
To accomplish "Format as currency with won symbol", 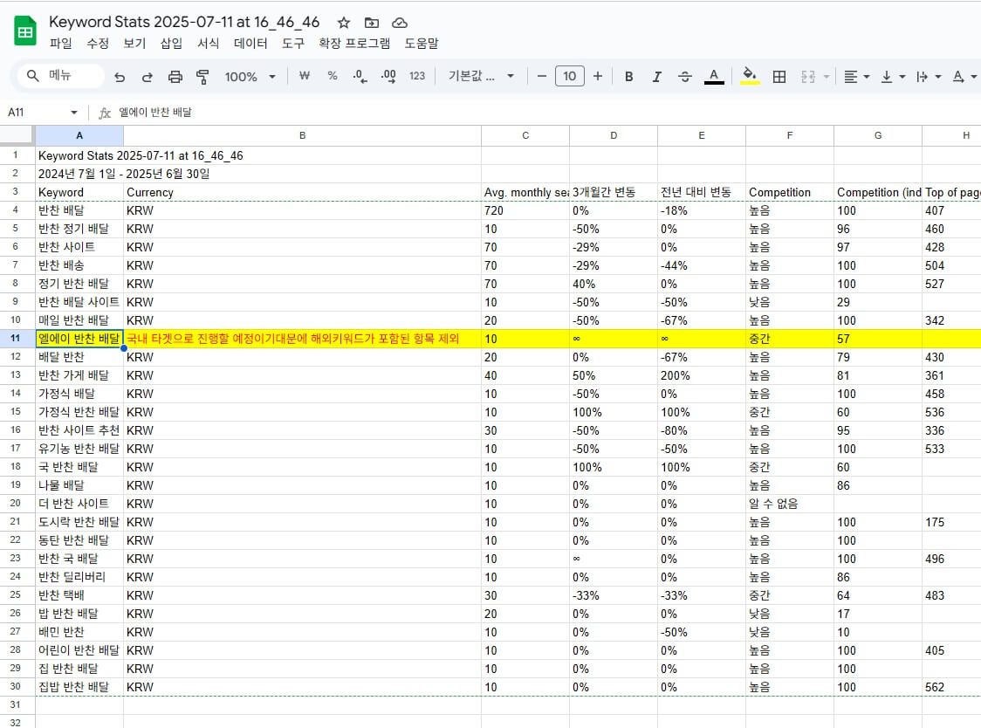I will 304,76.
